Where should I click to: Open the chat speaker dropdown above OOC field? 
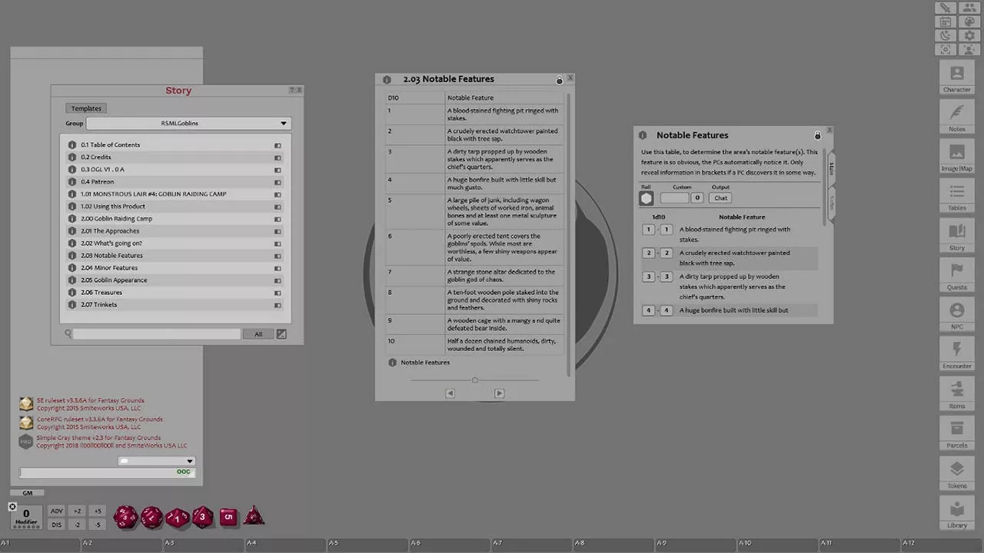click(x=157, y=461)
